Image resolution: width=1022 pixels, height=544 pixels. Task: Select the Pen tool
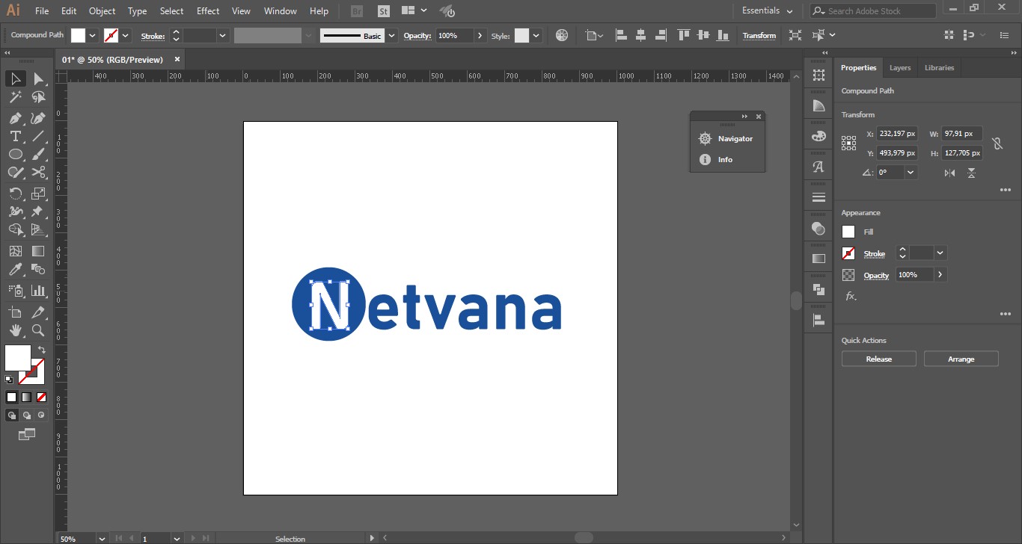point(15,118)
